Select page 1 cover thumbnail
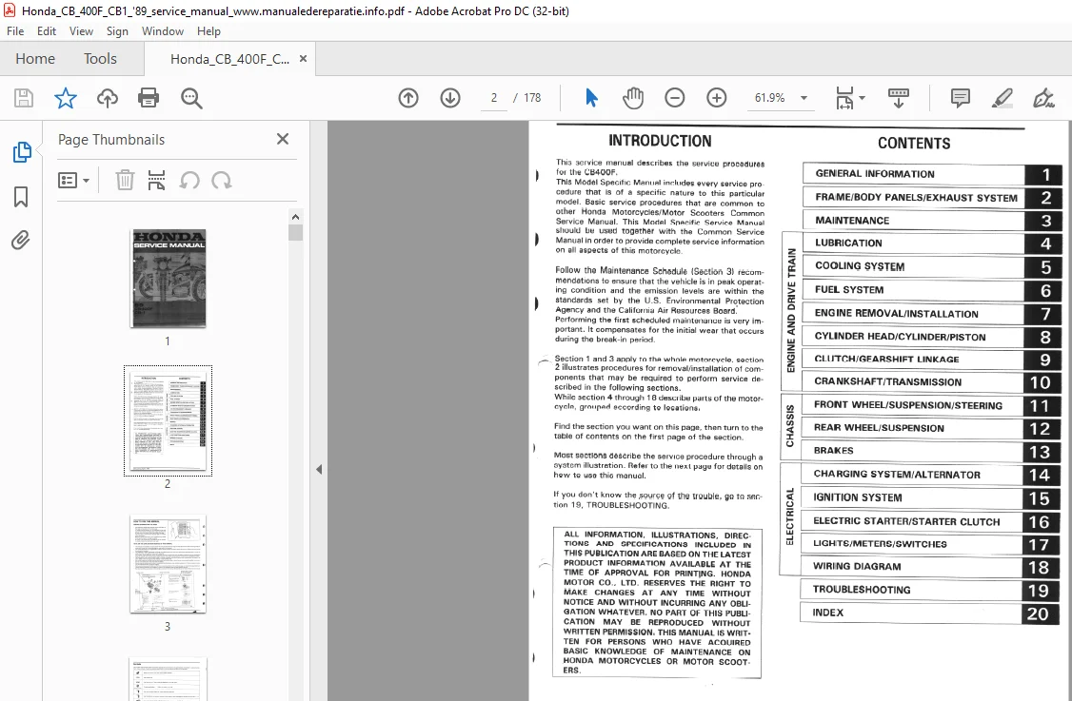Screen dimensions: 1072x701 [169, 278]
